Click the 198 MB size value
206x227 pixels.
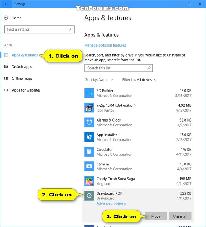click(x=185, y=179)
